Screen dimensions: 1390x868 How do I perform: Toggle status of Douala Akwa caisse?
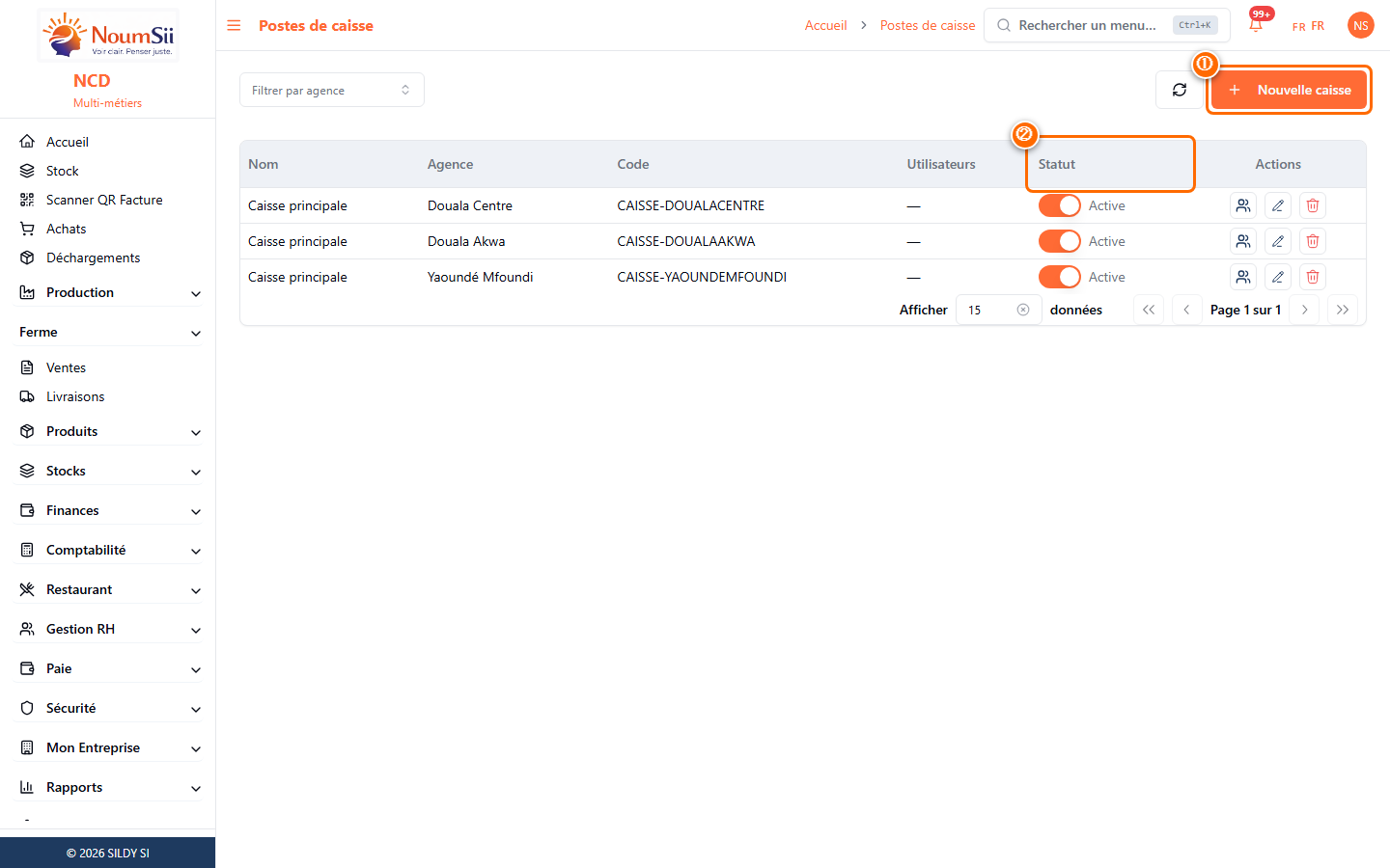pos(1060,241)
